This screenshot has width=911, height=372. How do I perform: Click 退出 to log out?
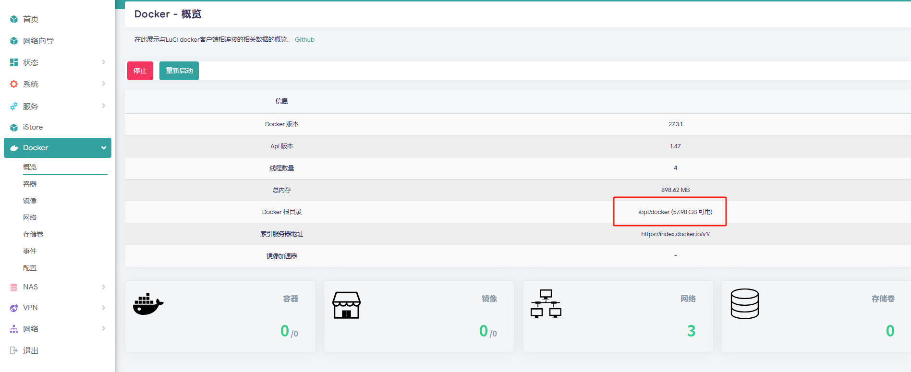[31, 350]
